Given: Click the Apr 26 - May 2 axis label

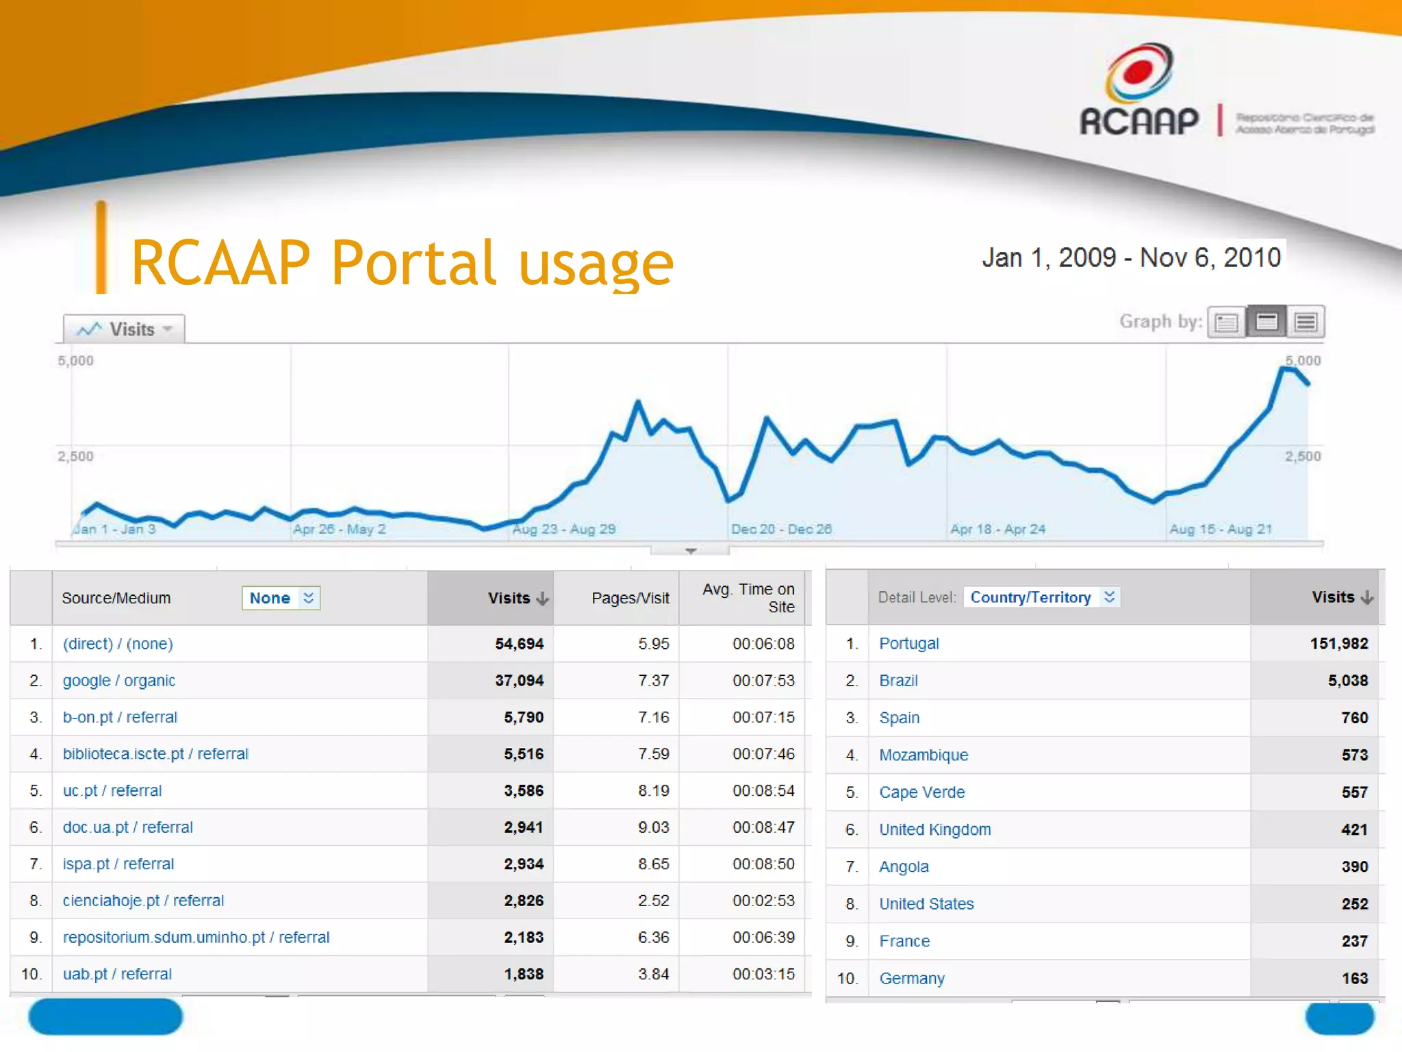Looking at the screenshot, I should pos(340,529).
